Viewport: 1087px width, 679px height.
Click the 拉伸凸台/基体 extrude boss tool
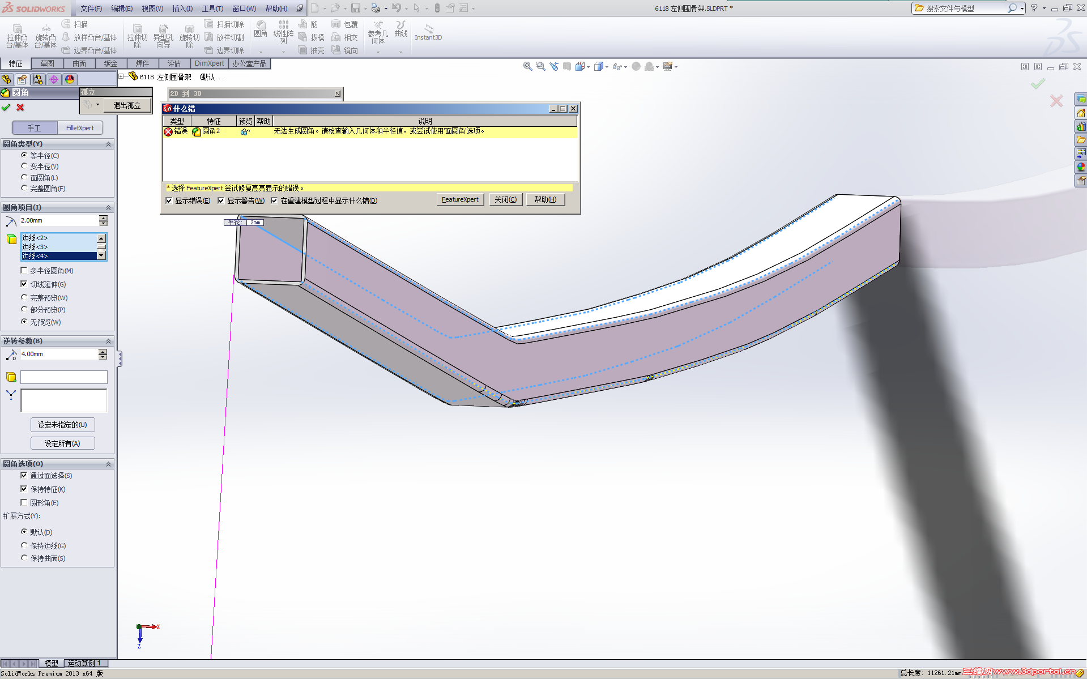point(17,36)
